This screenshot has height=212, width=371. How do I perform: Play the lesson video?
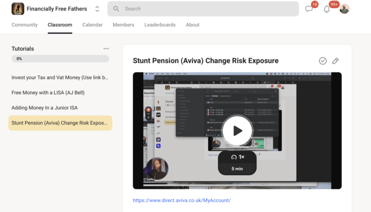[x=238, y=131]
